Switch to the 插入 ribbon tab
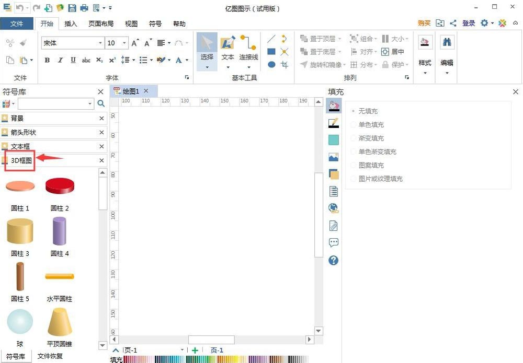 pyautogui.click(x=71, y=24)
